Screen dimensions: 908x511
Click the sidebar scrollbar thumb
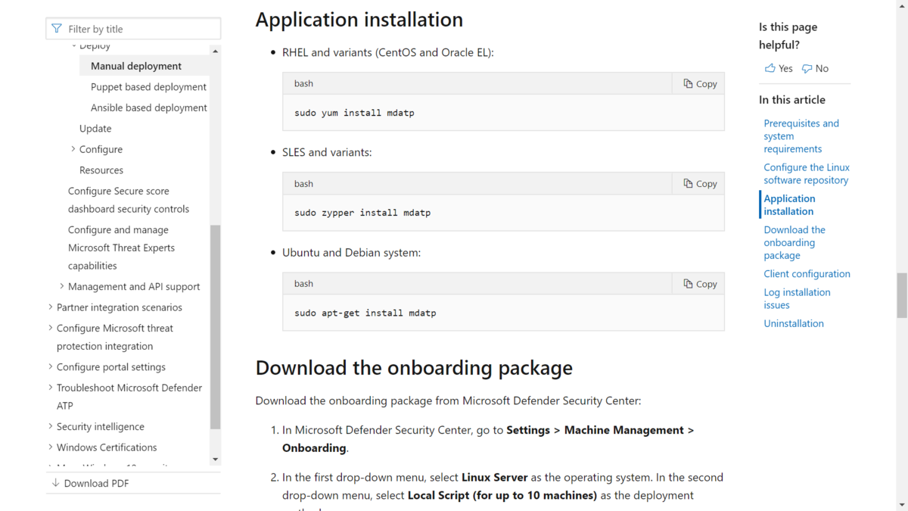click(215, 327)
